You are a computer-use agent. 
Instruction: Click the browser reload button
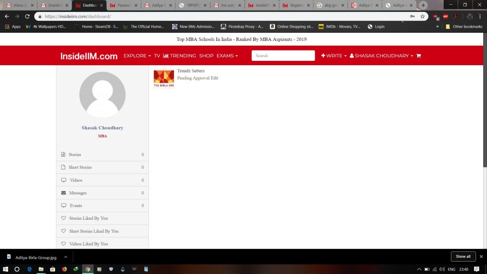tap(27, 16)
